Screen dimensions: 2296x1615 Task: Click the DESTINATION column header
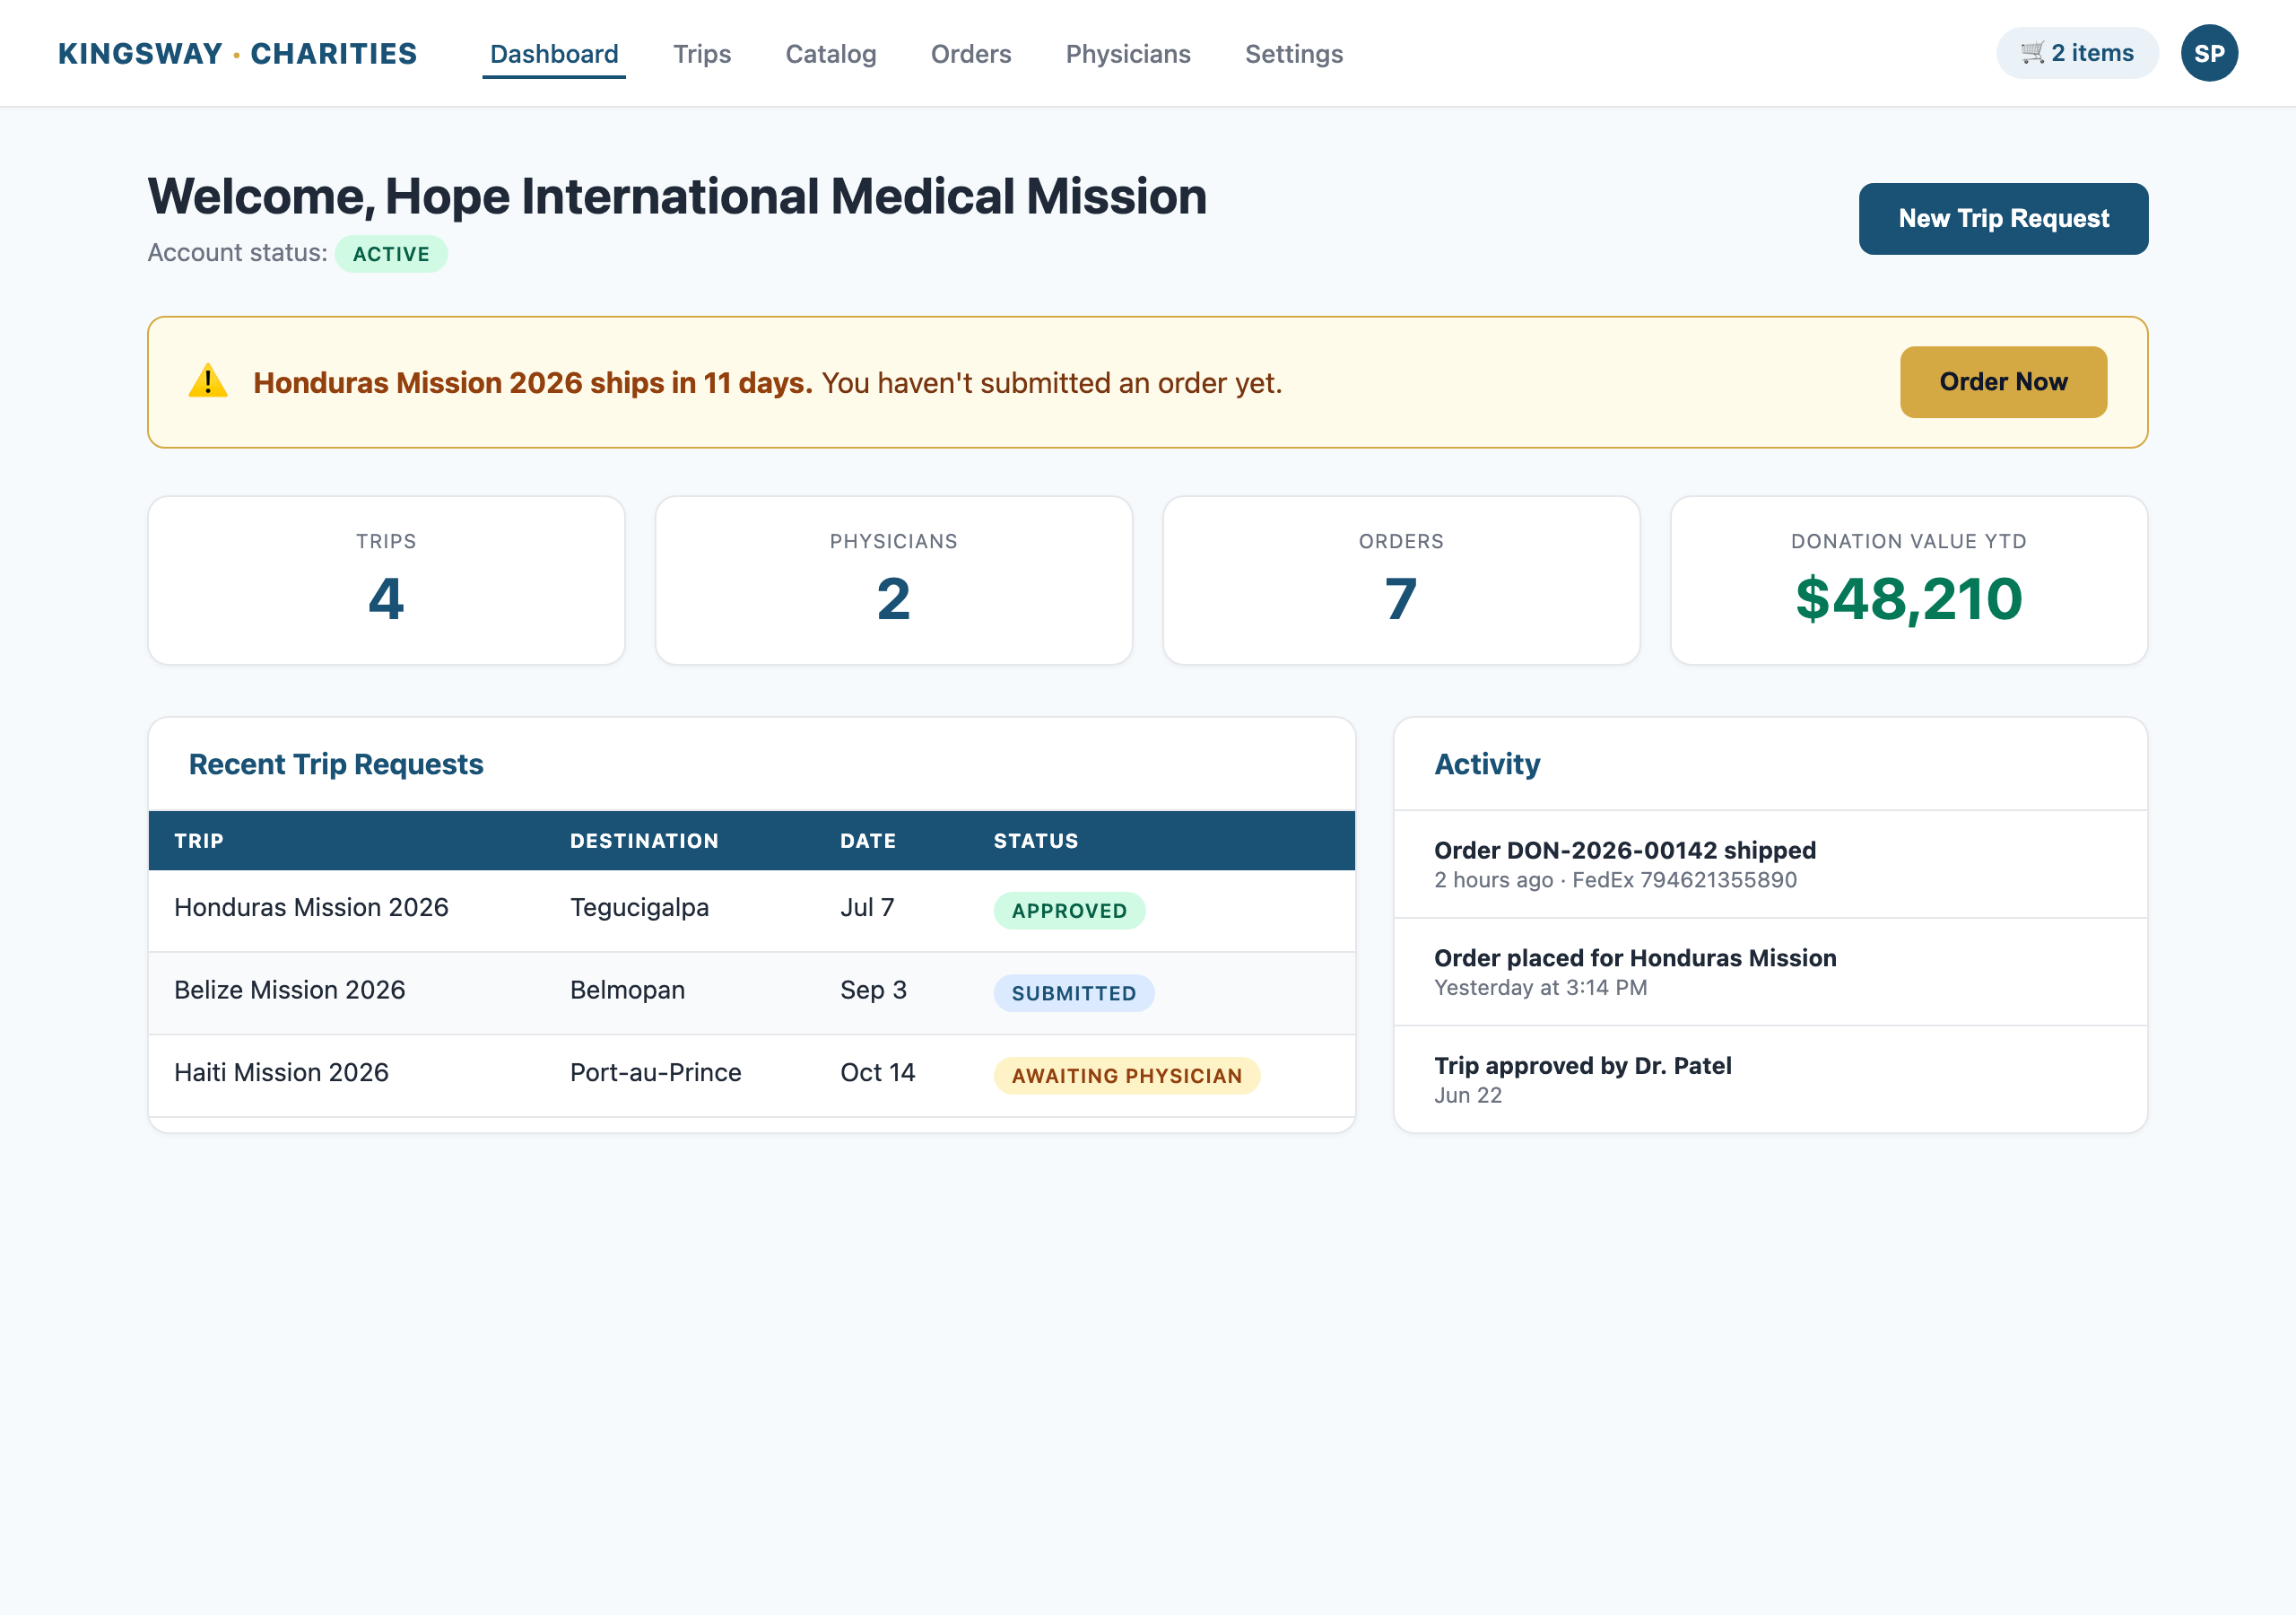click(x=644, y=841)
